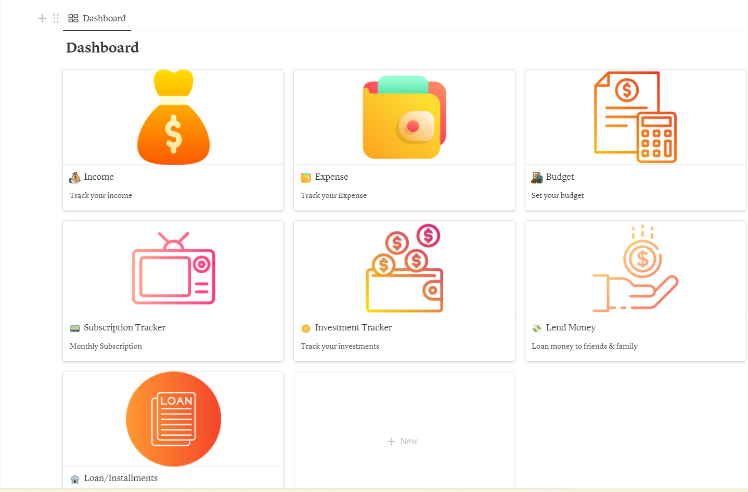
Task: Open the money bag cover image
Action: (173, 117)
